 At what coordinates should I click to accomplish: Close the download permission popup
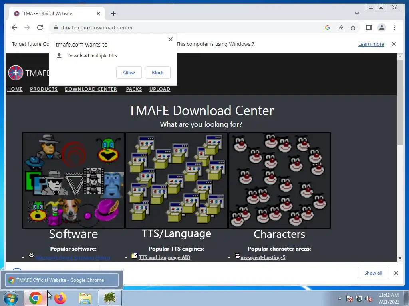point(171,39)
